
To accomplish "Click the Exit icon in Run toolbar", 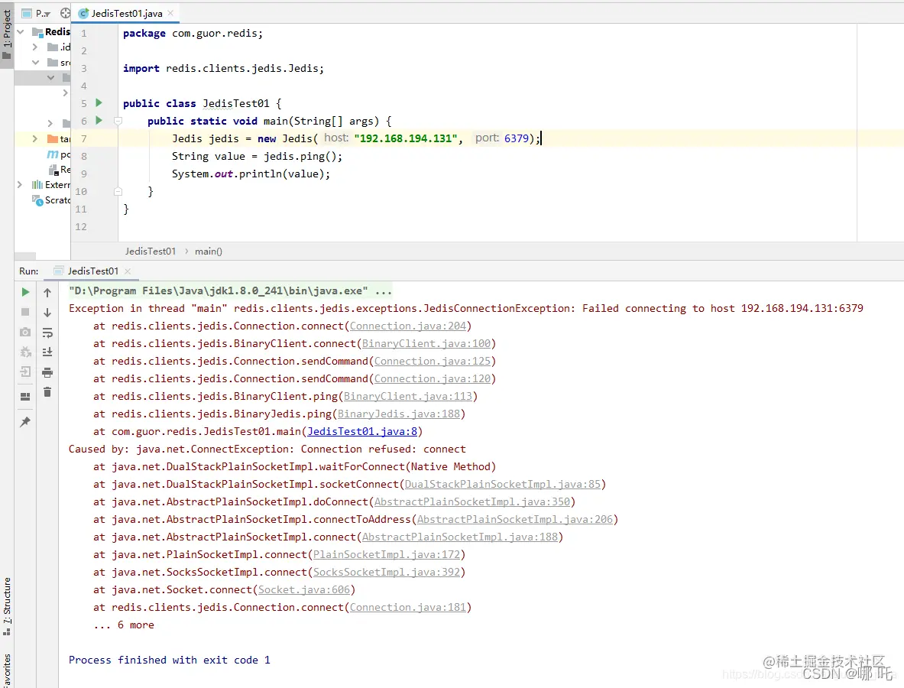I will coord(25,372).
